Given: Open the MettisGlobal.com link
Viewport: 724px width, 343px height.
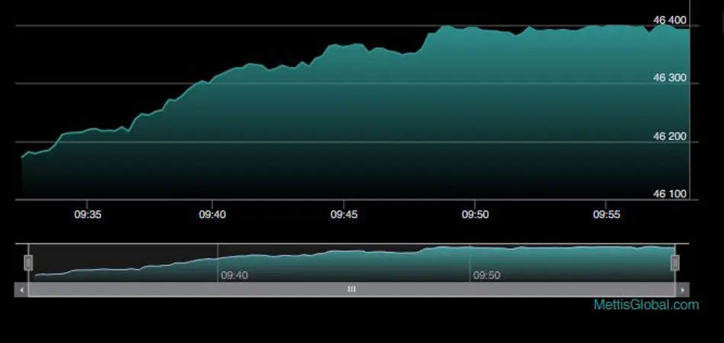Looking at the screenshot, I should 646,305.
